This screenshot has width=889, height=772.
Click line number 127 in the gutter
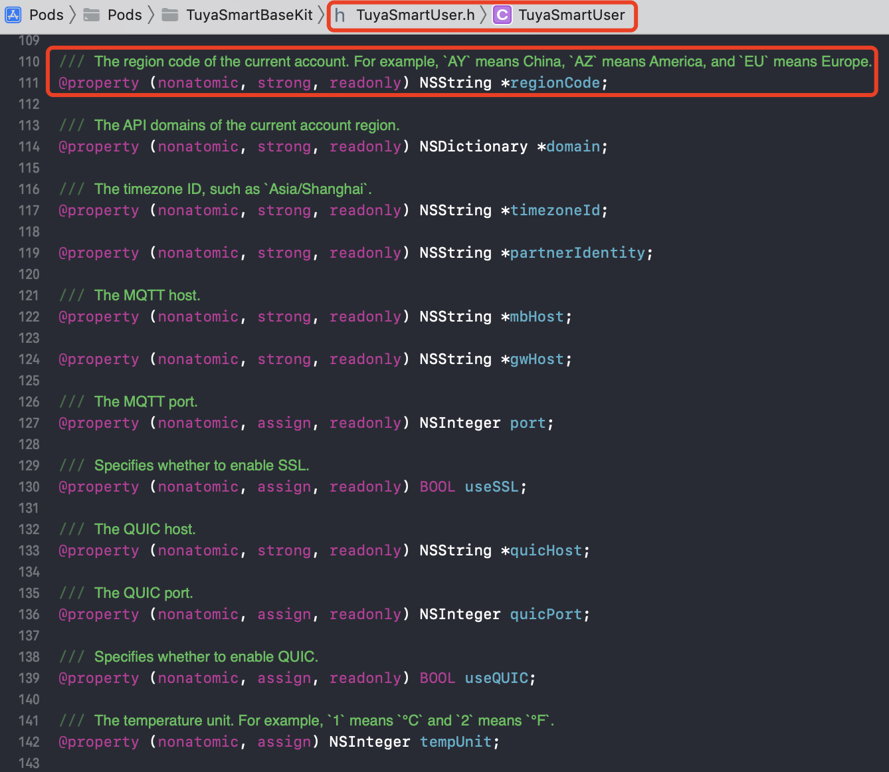coord(29,423)
